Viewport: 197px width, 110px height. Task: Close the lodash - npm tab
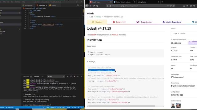(111, 2)
